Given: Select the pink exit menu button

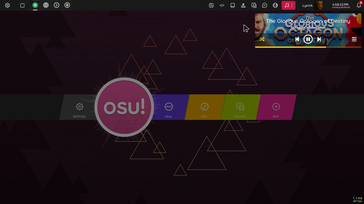Looking at the screenshot, I should tap(276, 107).
